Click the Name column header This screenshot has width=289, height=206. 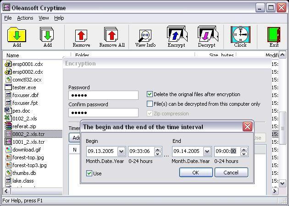(36, 55)
